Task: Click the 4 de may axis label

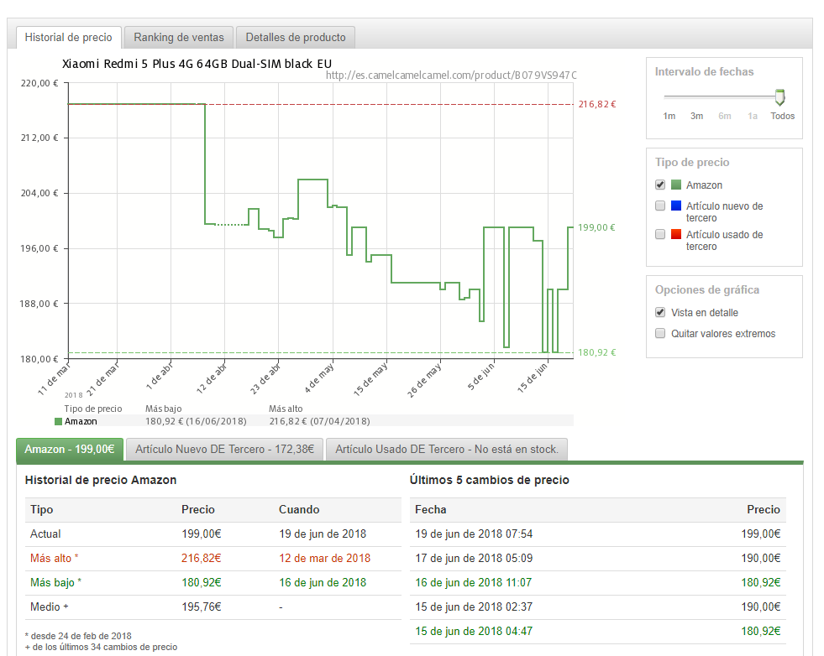Action: click(x=319, y=377)
